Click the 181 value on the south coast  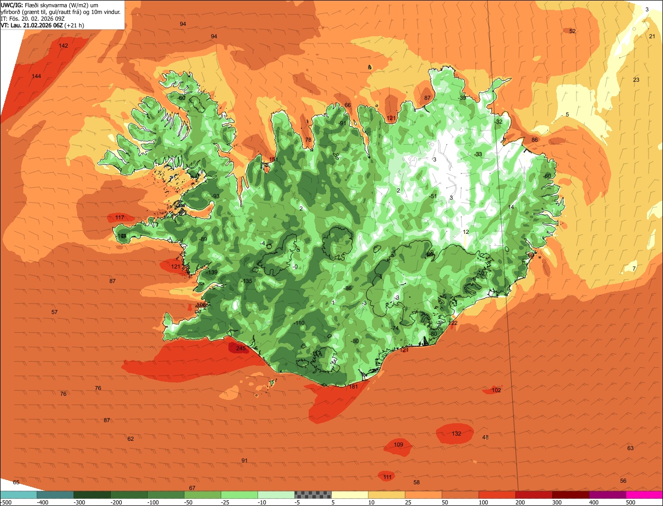tap(353, 386)
